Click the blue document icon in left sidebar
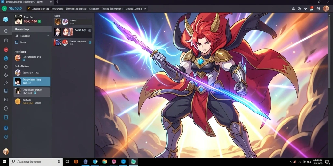The image size is (333, 166). click(6, 91)
